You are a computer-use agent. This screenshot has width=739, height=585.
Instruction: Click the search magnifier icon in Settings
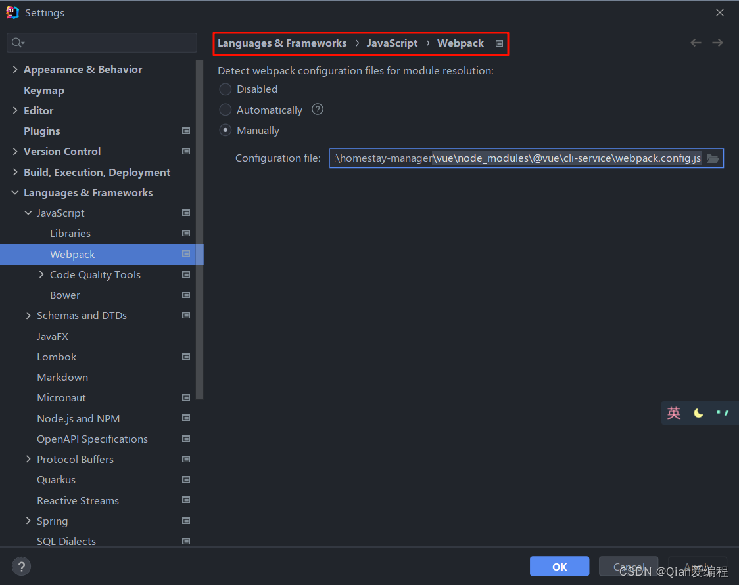pyautogui.click(x=18, y=43)
